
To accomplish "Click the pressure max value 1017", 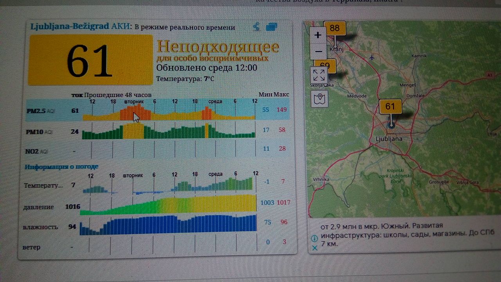I will [283, 202].
